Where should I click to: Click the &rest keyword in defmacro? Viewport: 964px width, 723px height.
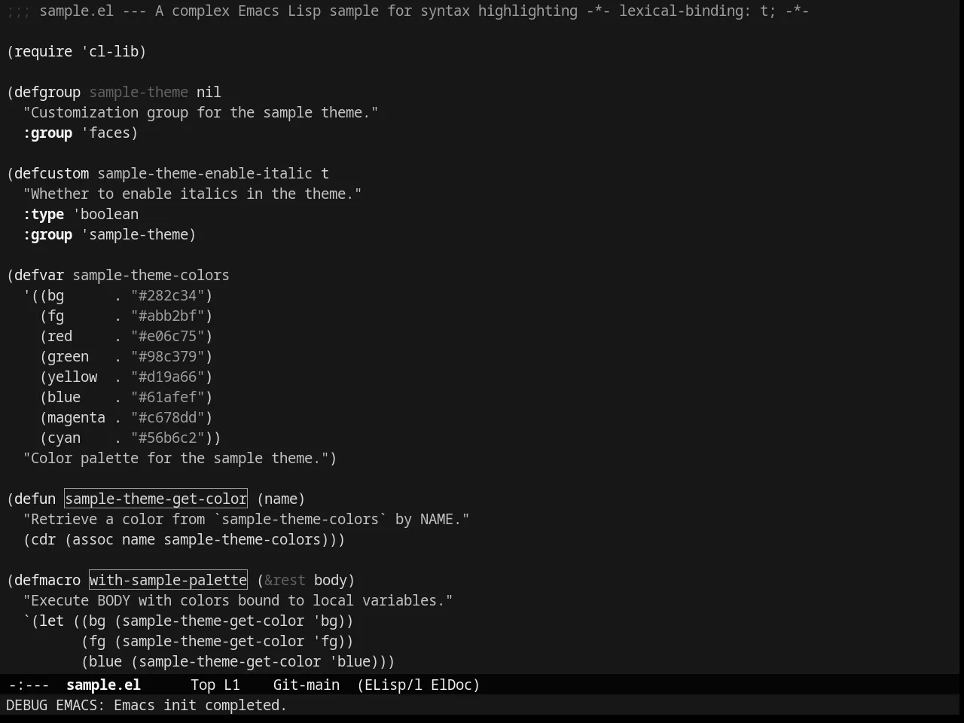coord(285,580)
